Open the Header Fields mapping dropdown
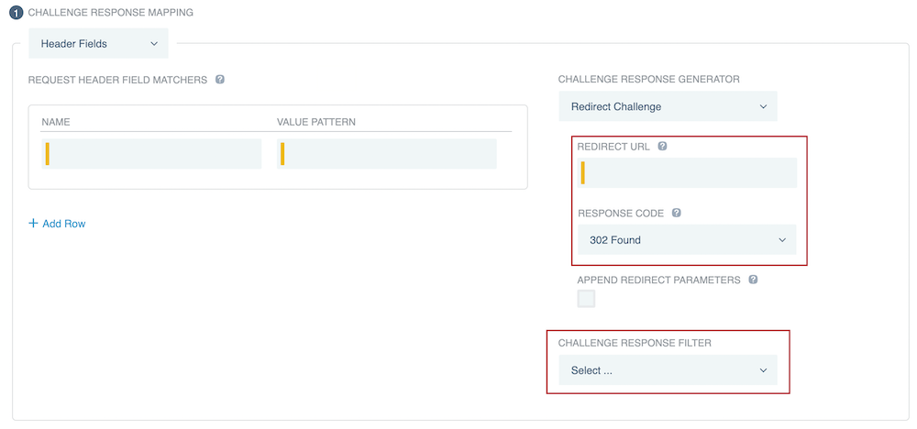Viewport: 917px width, 429px height. tap(99, 44)
